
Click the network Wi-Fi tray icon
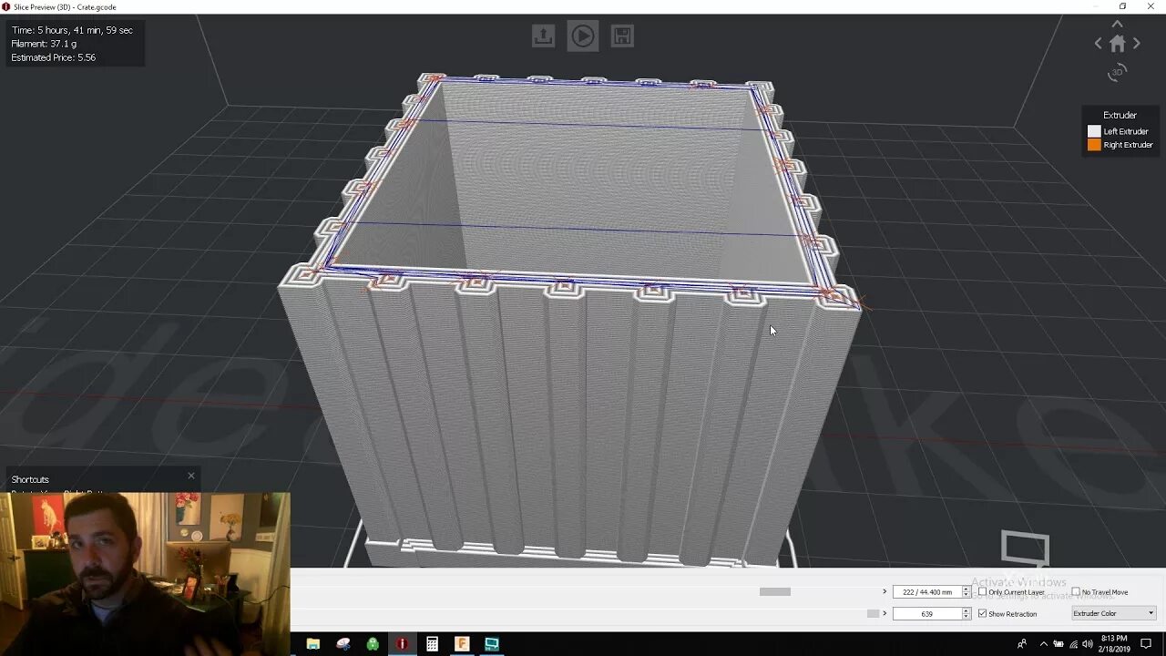pyautogui.click(x=1073, y=644)
